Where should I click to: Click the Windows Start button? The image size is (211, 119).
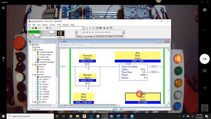tap(3, 116)
